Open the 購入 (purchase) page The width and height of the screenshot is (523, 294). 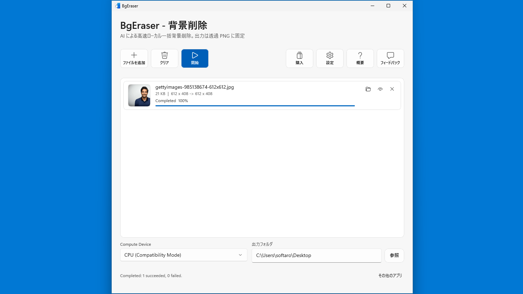300,58
